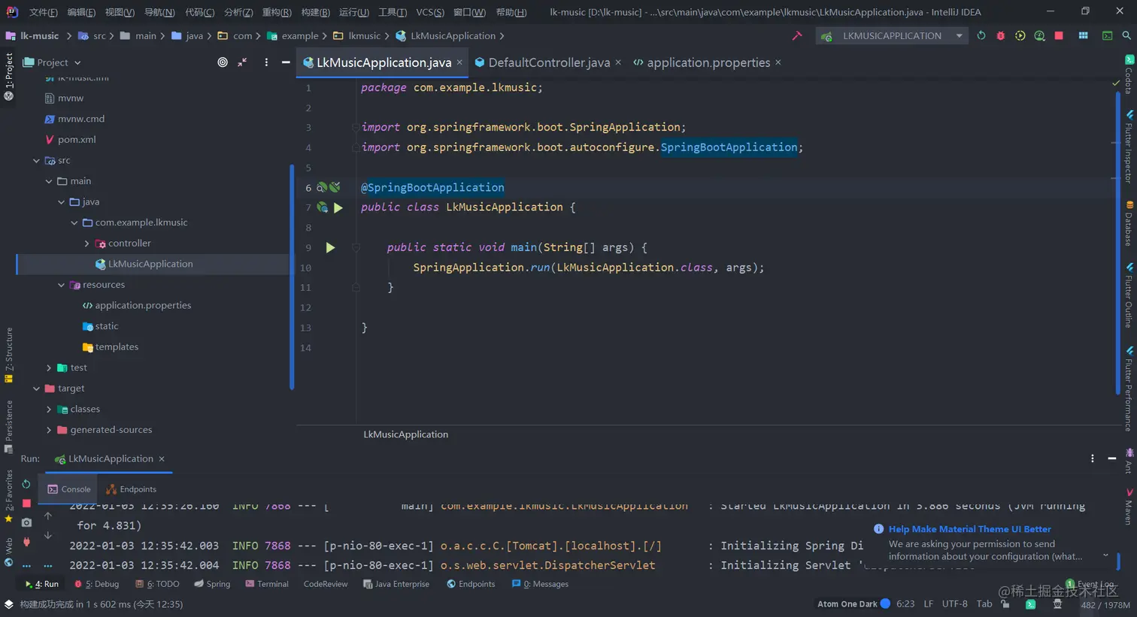This screenshot has height=617, width=1137.
Task: Click the locate-in-project target icon
Action: pyautogui.click(x=223, y=62)
